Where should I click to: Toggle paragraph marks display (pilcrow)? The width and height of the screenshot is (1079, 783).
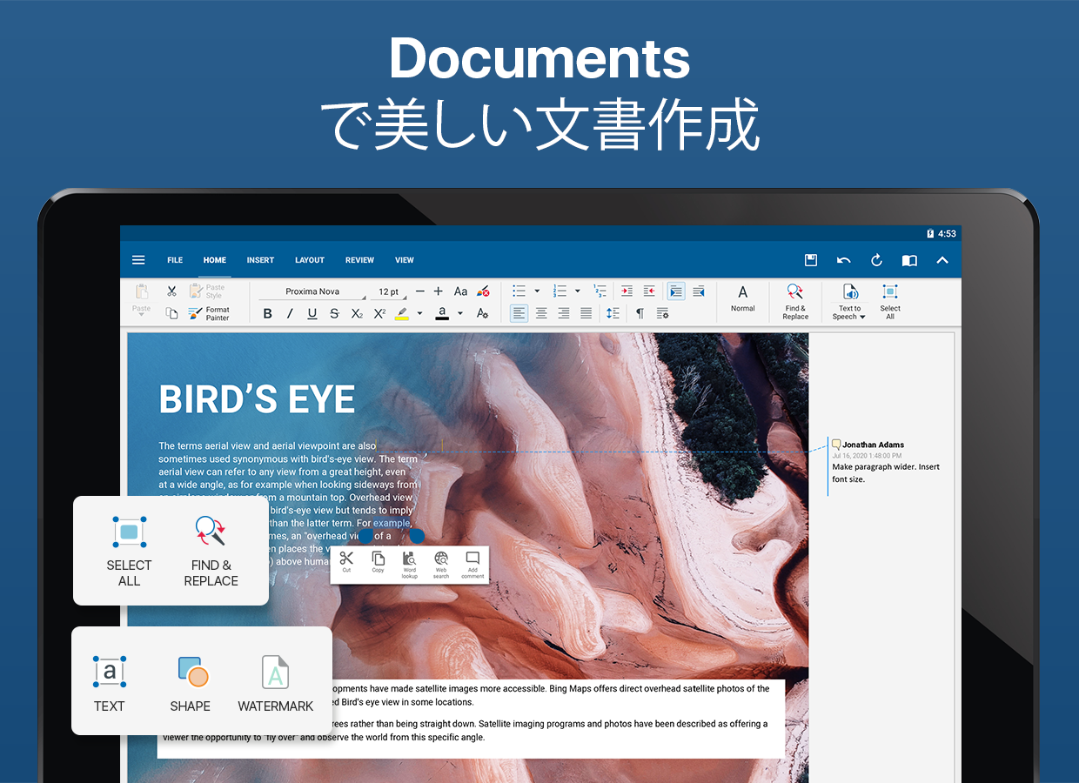640,313
